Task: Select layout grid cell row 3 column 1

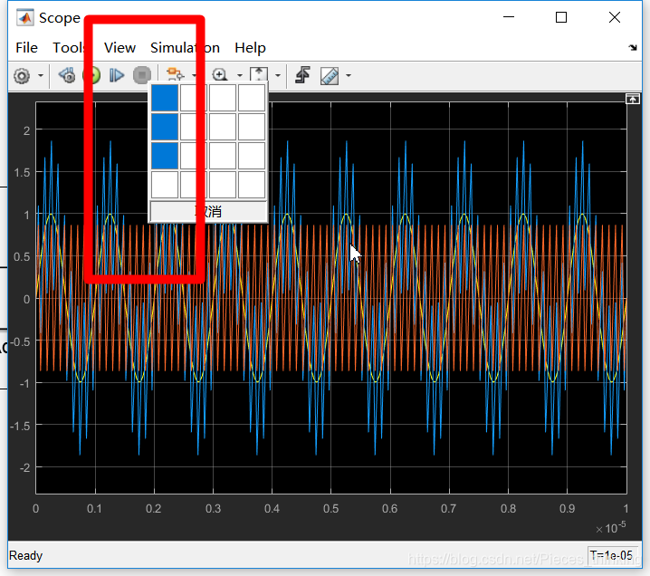Action: pyautogui.click(x=165, y=156)
